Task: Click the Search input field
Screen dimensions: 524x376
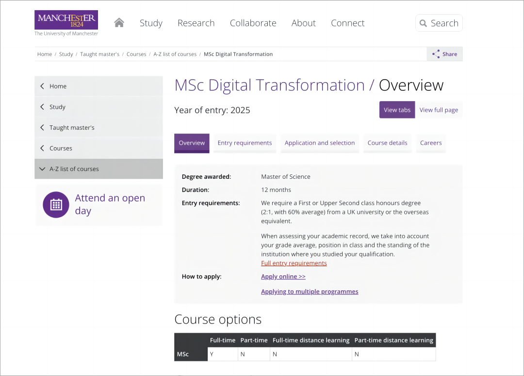Action: (439, 23)
